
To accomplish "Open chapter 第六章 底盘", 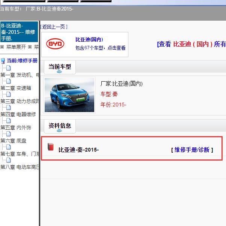I will click(x=13, y=141).
